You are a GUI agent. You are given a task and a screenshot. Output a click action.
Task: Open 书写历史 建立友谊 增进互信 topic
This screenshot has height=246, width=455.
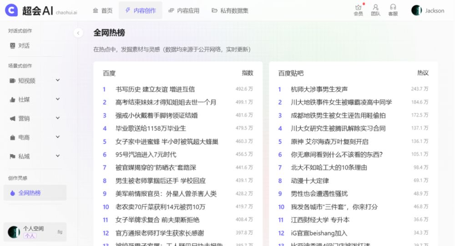coord(155,89)
